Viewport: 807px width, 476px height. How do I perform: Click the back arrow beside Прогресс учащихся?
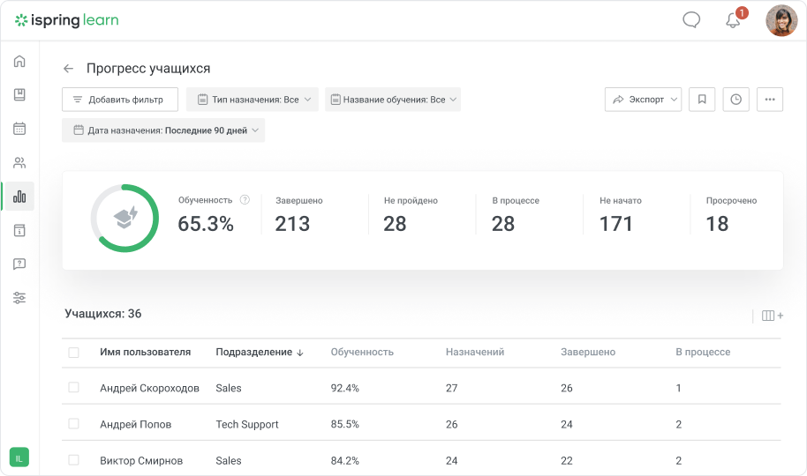[x=69, y=69]
